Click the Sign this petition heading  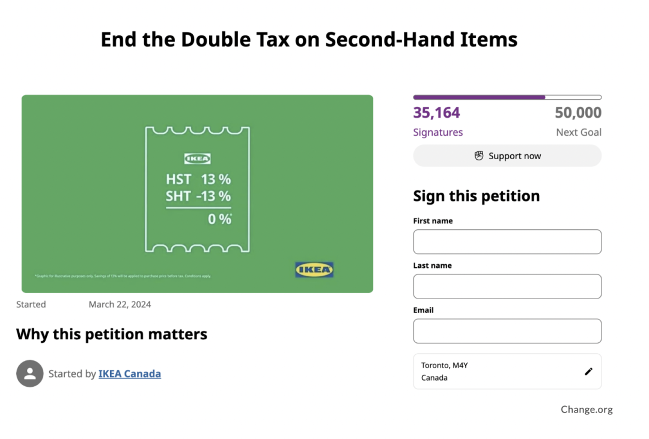click(477, 196)
